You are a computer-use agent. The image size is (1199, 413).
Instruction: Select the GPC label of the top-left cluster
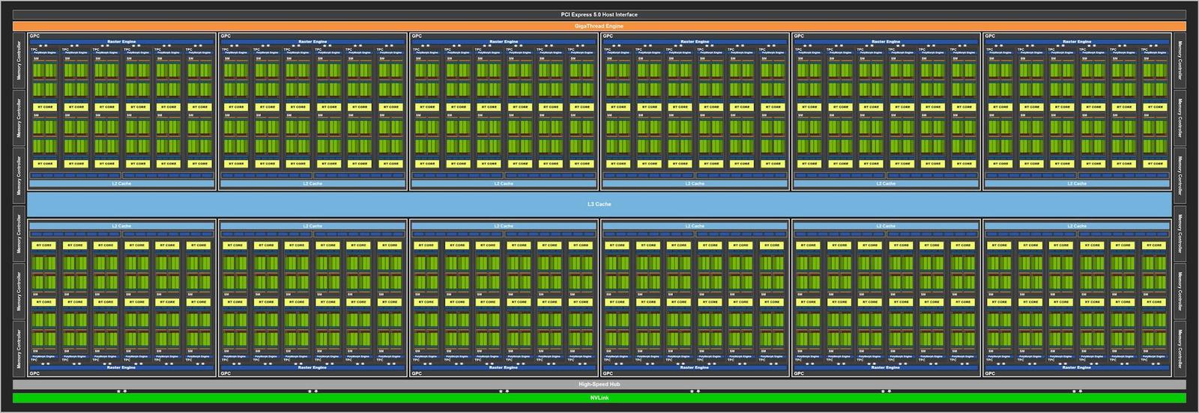(34, 36)
